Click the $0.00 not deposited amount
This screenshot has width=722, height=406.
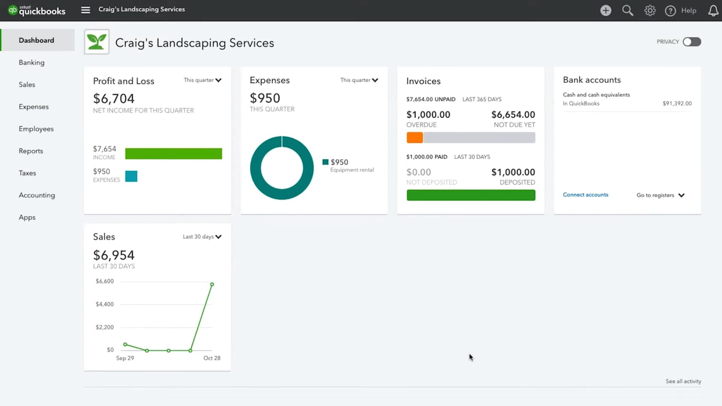pos(419,172)
